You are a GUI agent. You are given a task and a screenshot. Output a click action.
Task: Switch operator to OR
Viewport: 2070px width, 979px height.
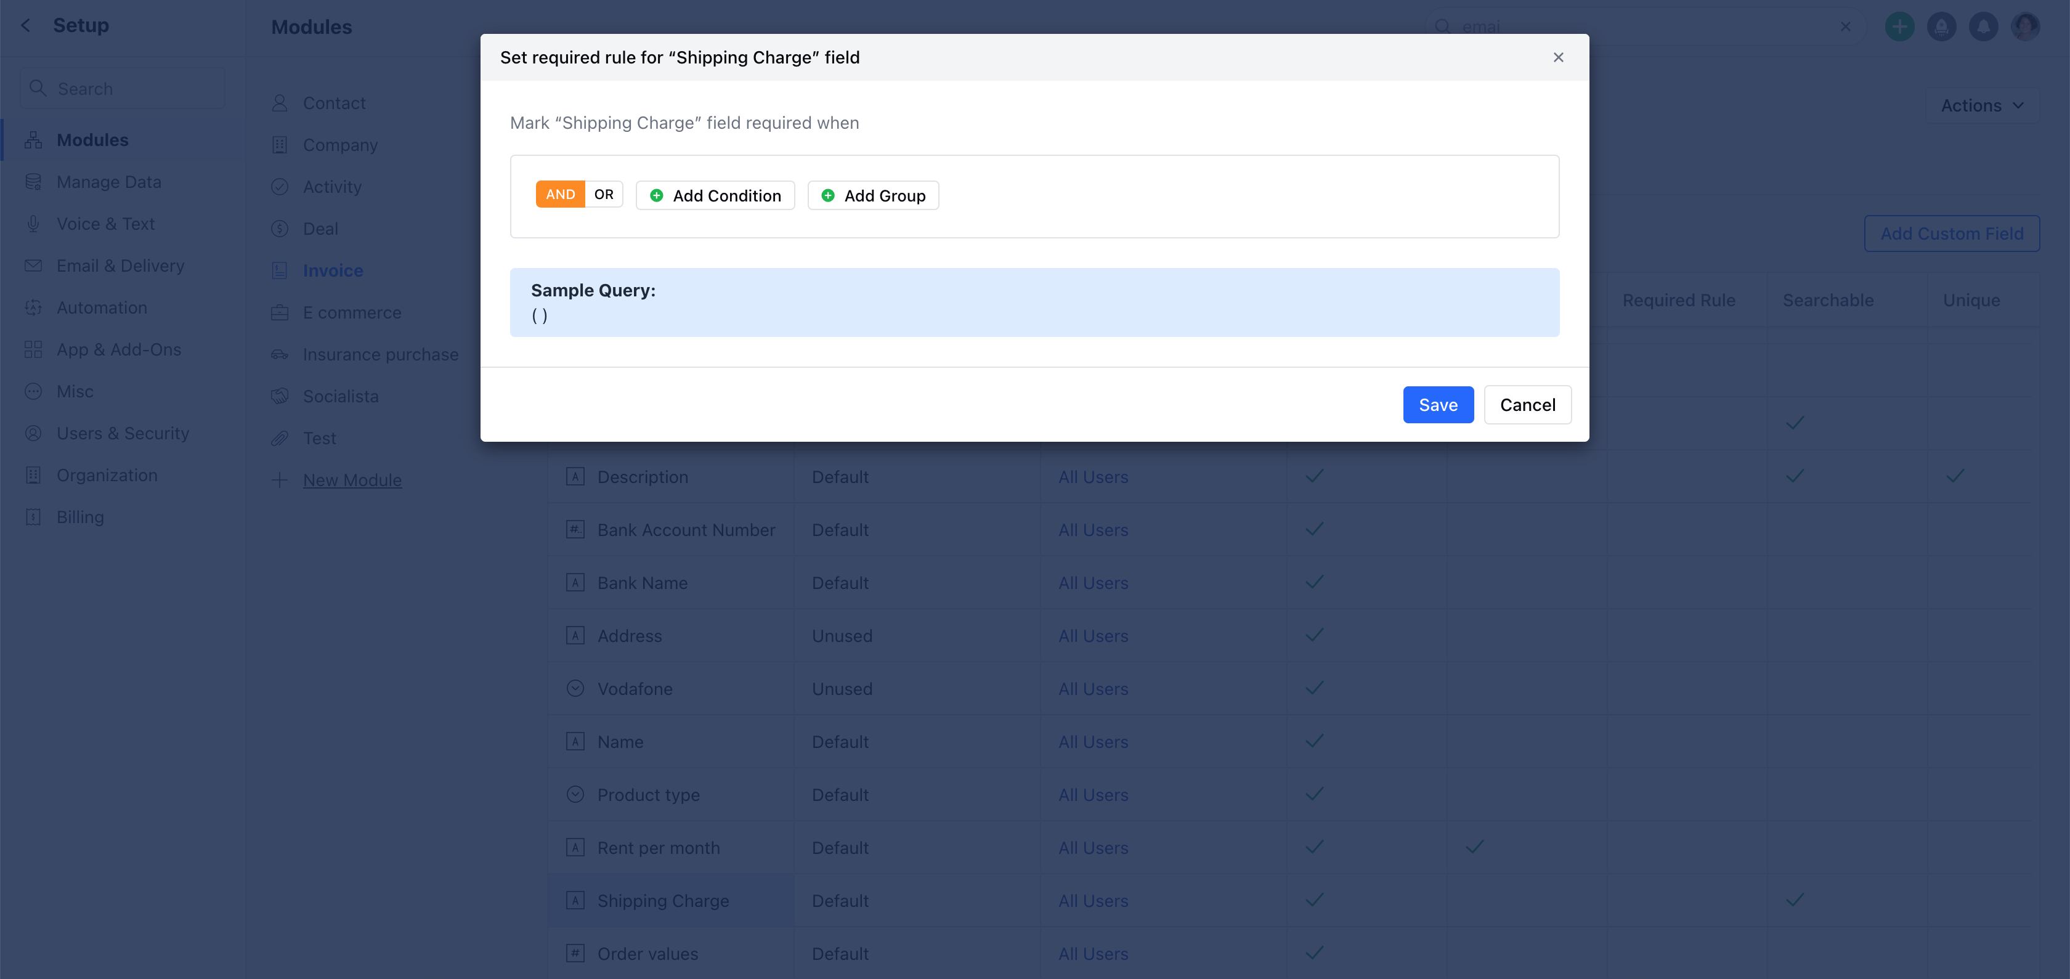click(604, 195)
